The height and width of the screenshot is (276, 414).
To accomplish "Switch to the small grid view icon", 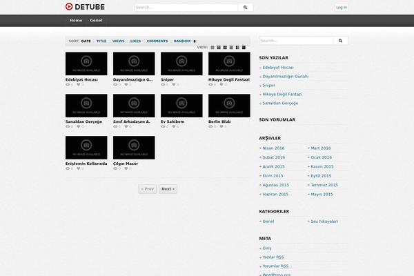I will [219, 48].
